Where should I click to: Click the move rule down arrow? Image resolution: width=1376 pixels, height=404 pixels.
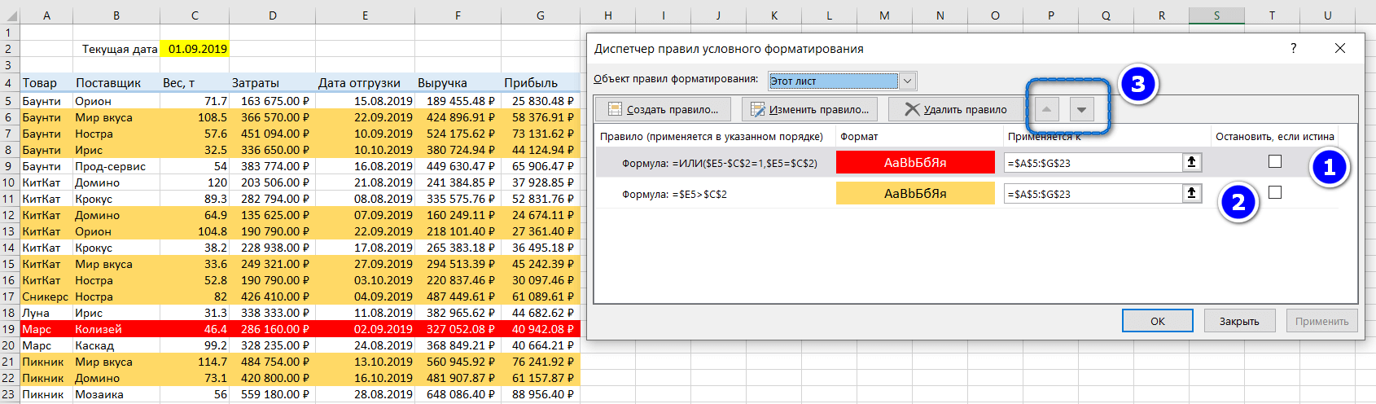click(x=1081, y=109)
